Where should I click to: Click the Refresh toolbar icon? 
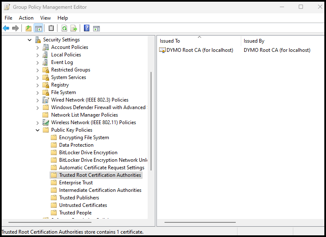click(x=65, y=28)
